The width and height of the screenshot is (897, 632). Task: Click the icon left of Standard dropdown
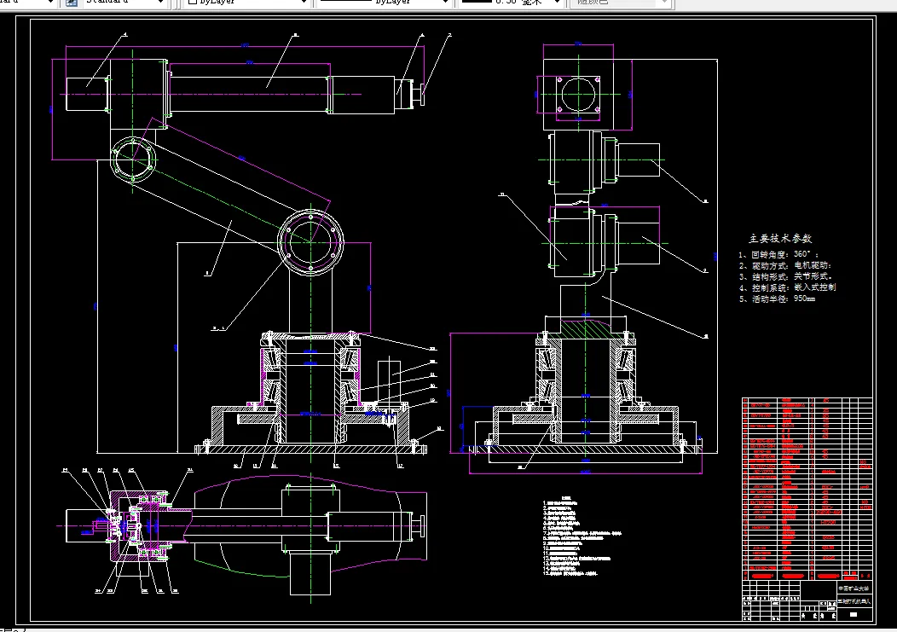(72, 3)
